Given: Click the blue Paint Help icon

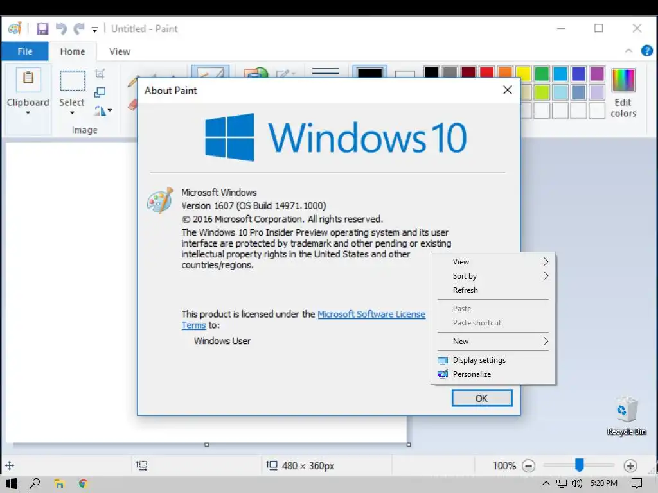Looking at the screenshot, I should 646,51.
